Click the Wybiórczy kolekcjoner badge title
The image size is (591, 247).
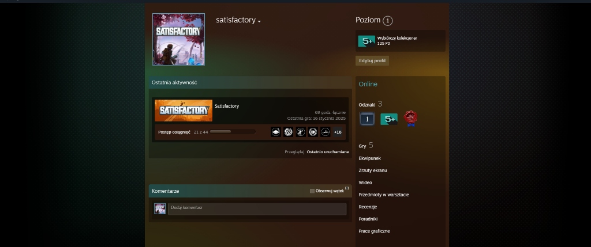click(397, 39)
